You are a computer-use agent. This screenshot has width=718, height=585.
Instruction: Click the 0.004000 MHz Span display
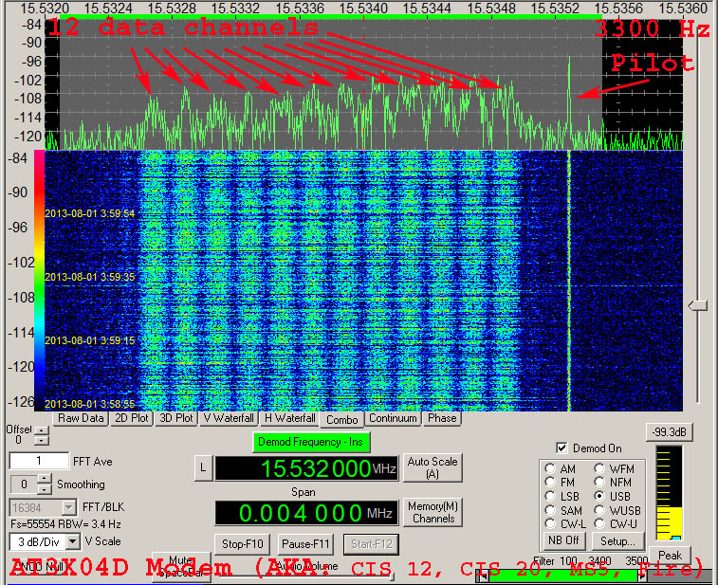306,513
